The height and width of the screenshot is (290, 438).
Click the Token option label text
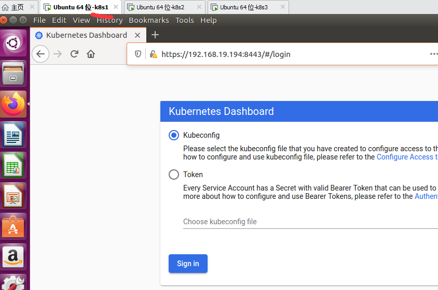tap(193, 175)
